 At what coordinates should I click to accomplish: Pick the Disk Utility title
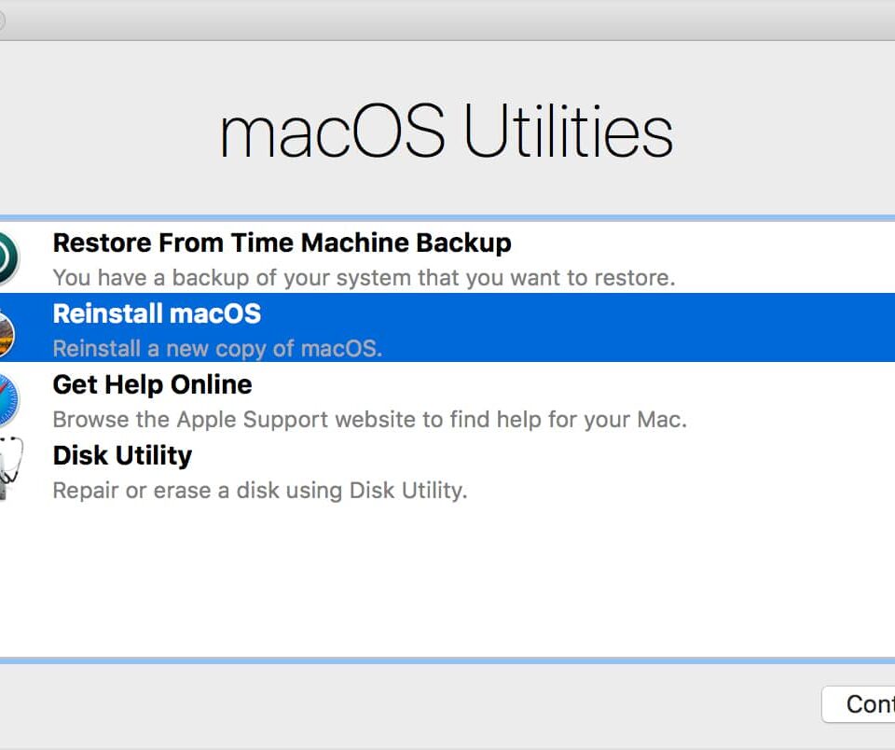coord(122,455)
